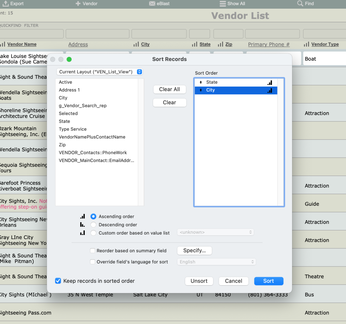
Task: Select the State row in Sort Order
Action: pos(236,82)
